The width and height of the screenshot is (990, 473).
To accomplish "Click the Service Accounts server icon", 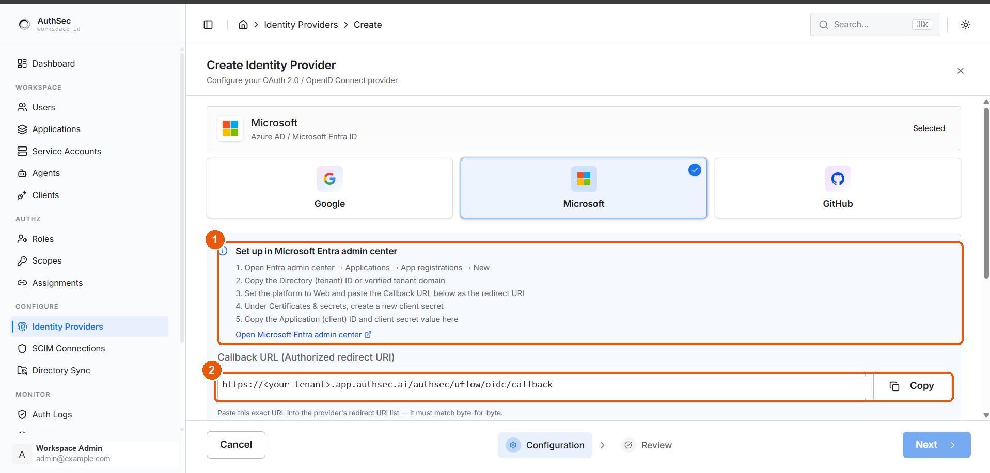I will 22,151.
